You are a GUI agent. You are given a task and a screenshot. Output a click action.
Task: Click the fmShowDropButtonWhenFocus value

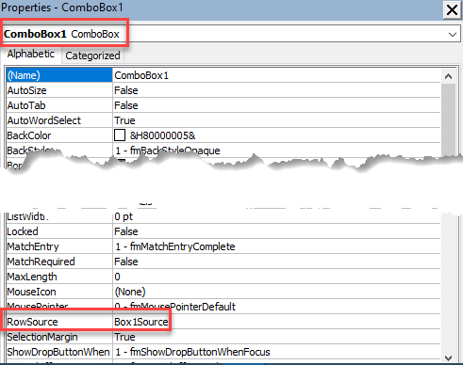[276, 352]
